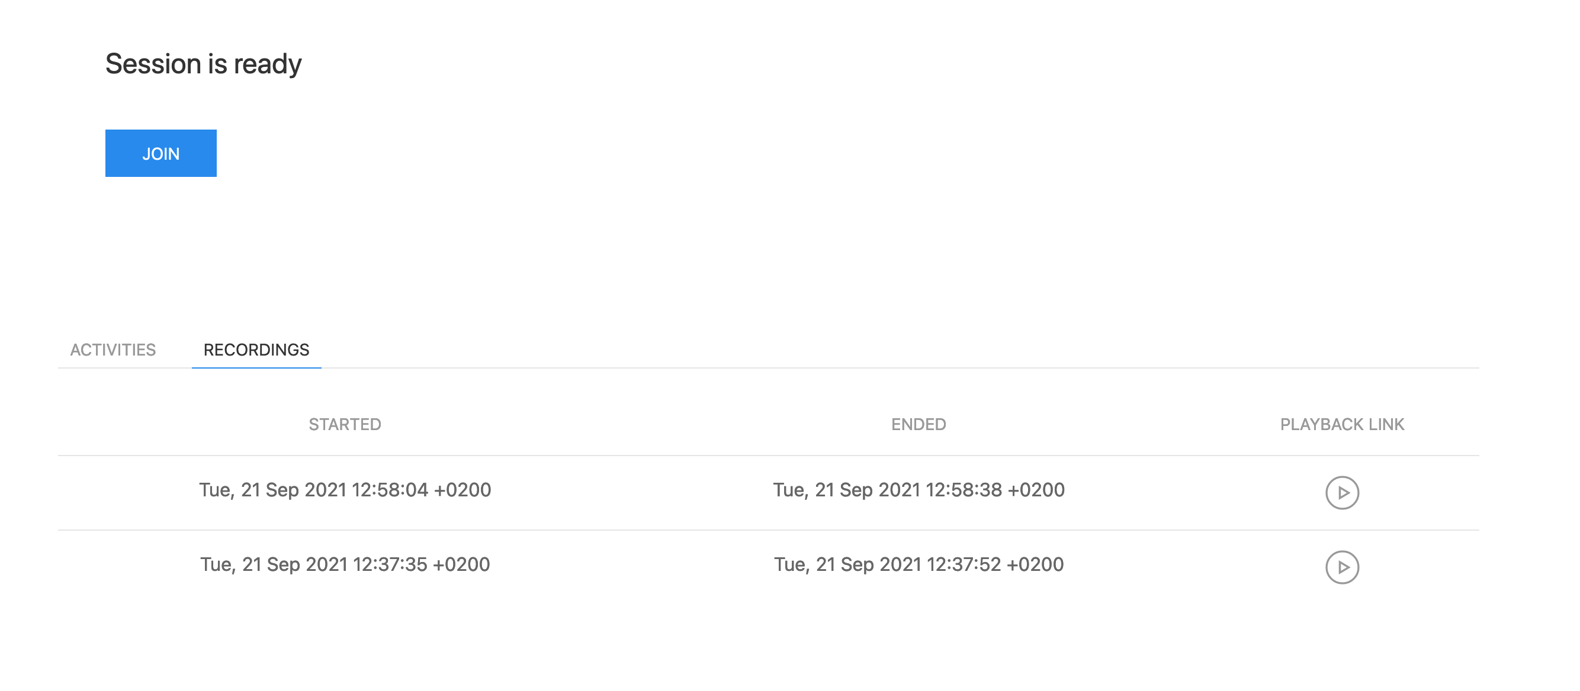The height and width of the screenshot is (691, 1580).
Task: Switch to the ACTIVITIES tab
Action: tap(113, 350)
